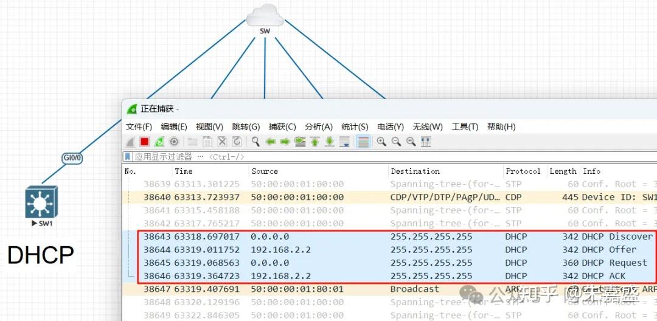
Task: Click the DHCP text label on canvas
Action: click(41, 255)
